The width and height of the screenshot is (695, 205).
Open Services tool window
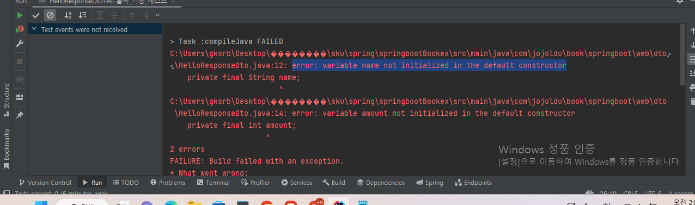[x=296, y=183]
